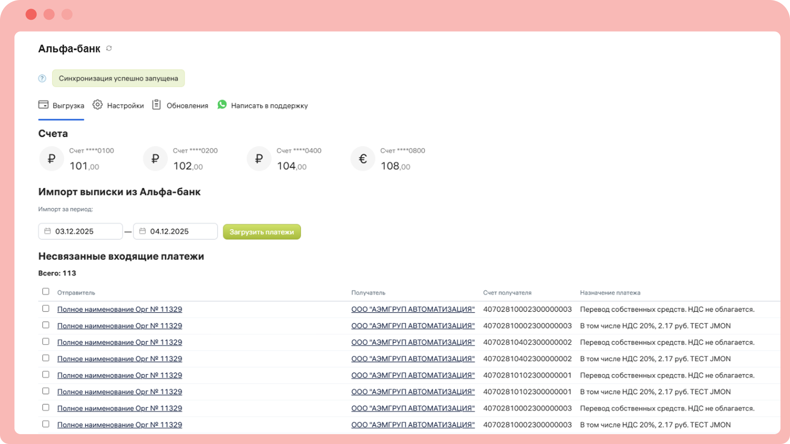Screen dimensions: 790x444
Task: Click the gear icon for Настройки
Action: (x=98, y=105)
